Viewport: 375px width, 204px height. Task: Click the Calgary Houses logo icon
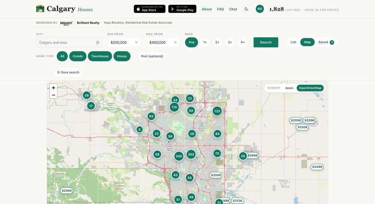coord(40,9)
